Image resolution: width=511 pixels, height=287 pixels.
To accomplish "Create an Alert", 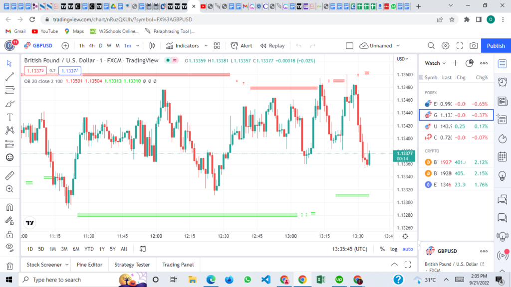I will [x=242, y=45].
